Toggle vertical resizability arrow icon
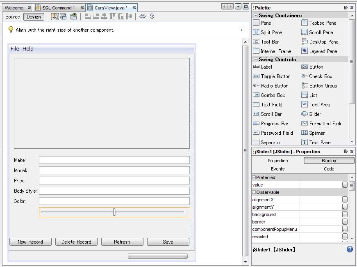Screen dimensions: 357x267 (x=152, y=16)
